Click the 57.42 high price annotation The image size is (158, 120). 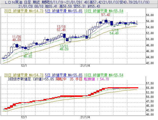pyautogui.click(x=106, y=15)
